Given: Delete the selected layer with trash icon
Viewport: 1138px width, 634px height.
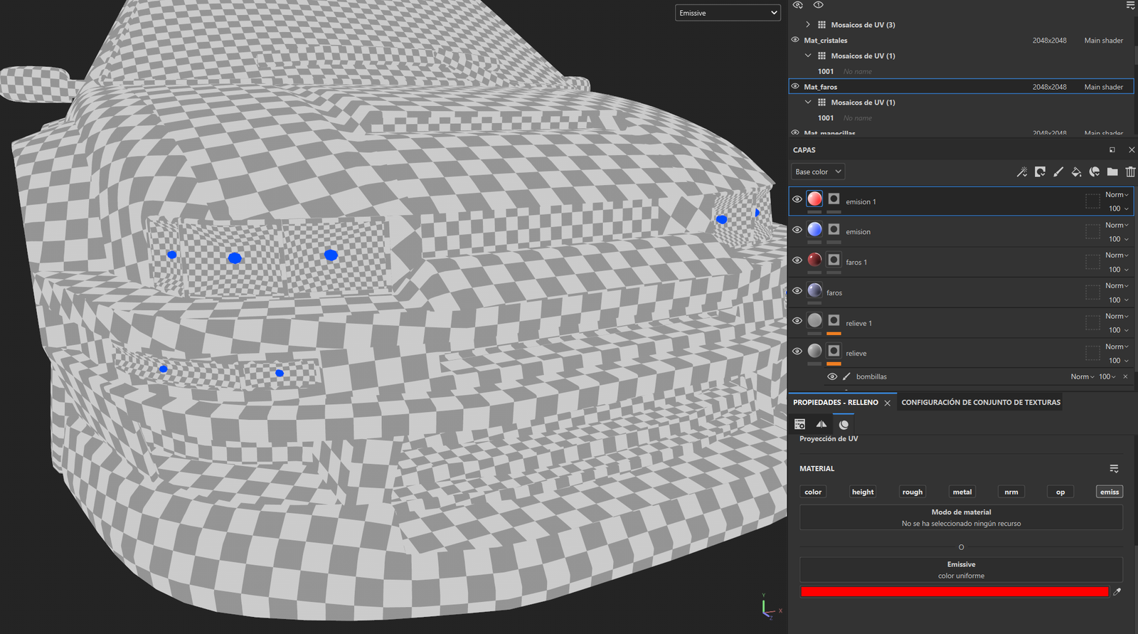Looking at the screenshot, I should [x=1130, y=171].
